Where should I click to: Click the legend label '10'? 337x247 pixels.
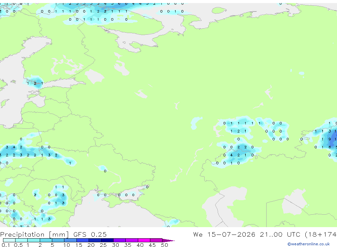click(66, 245)
